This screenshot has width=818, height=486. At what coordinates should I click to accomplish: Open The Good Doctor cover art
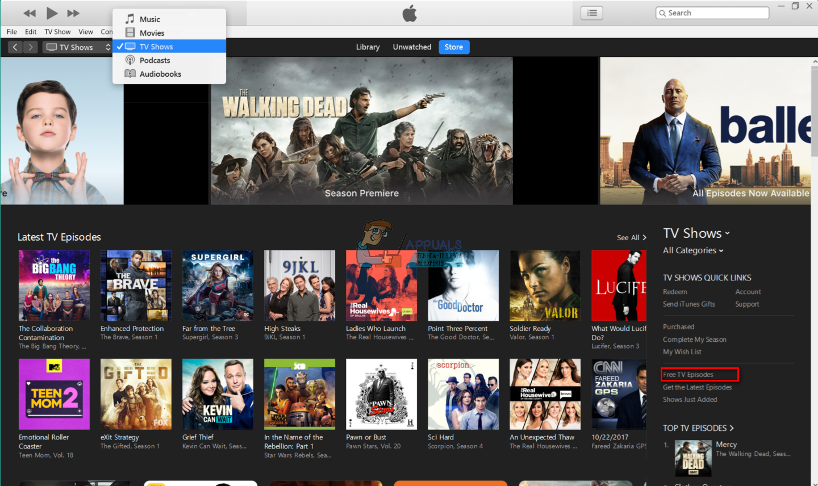click(463, 286)
